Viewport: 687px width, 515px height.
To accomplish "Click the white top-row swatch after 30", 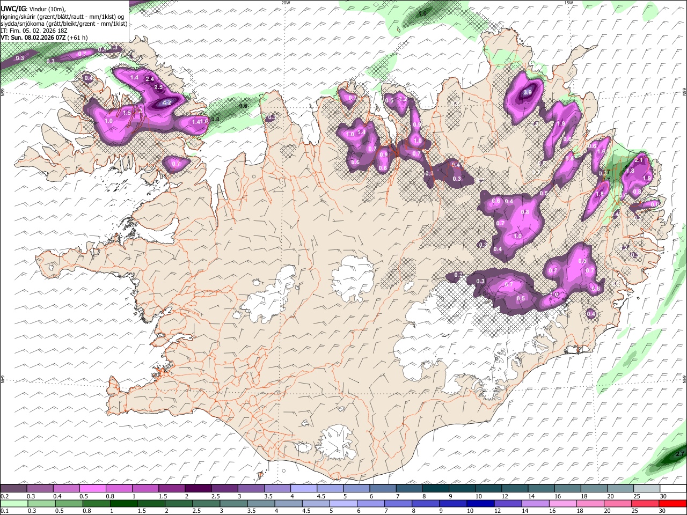I will coord(674,489).
